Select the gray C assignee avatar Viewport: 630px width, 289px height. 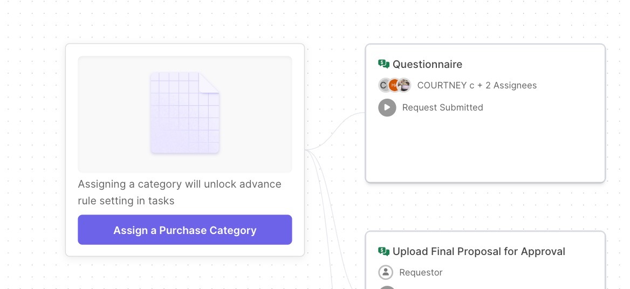coord(384,85)
